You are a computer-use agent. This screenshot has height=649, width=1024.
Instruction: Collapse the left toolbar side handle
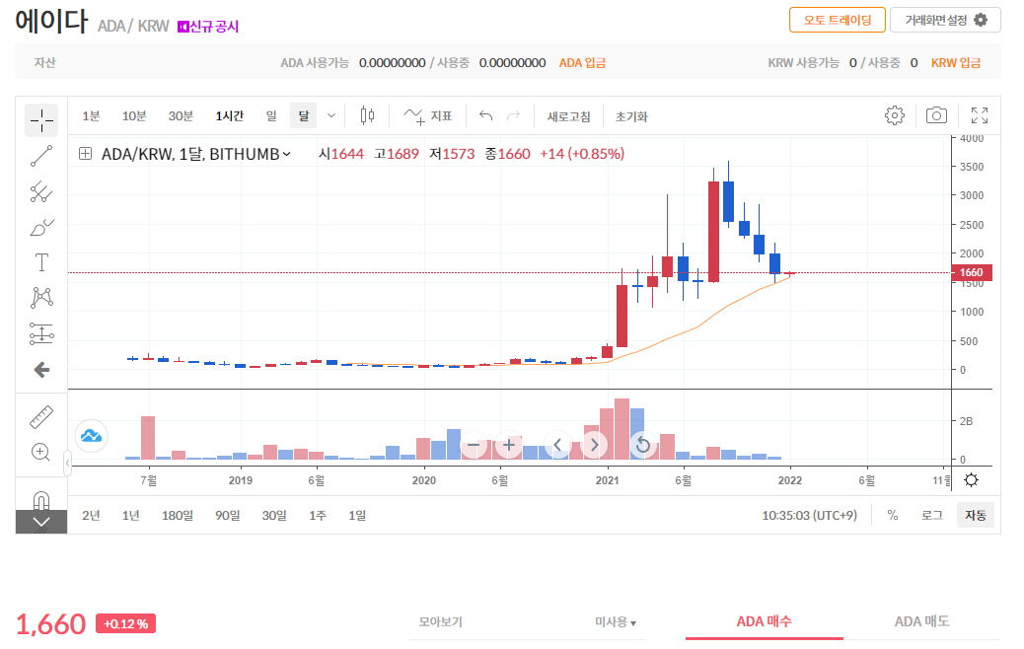pyautogui.click(x=67, y=463)
